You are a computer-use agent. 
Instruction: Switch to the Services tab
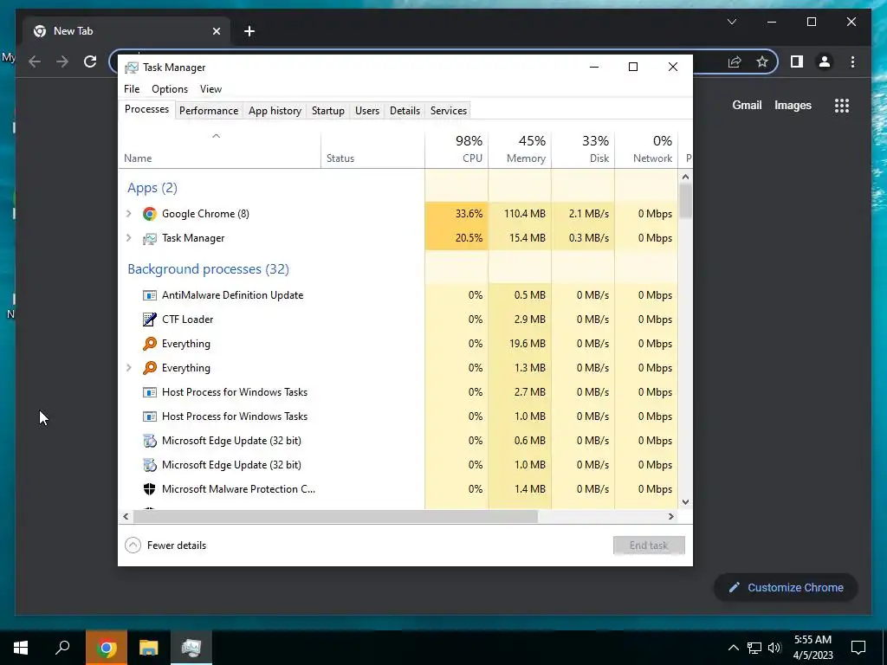pyautogui.click(x=449, y=111)
